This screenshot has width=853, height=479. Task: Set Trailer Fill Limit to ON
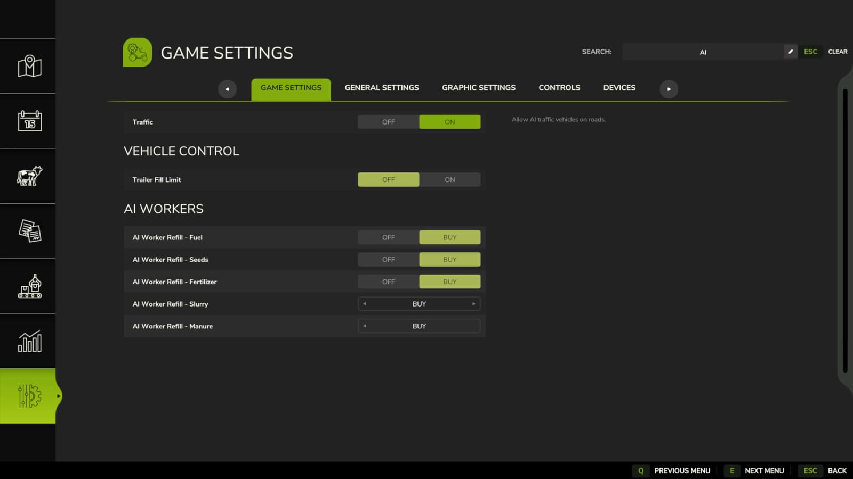point(450,180)
